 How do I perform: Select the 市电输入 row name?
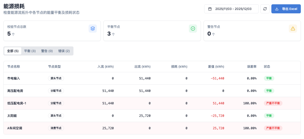point(14,78)
